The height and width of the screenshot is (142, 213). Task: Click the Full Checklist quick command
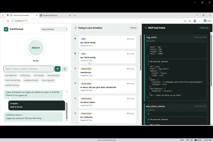[39, 75]
